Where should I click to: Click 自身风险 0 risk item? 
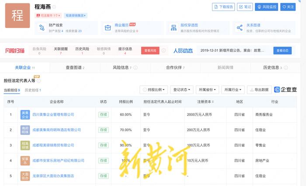(x=39, y=51)
